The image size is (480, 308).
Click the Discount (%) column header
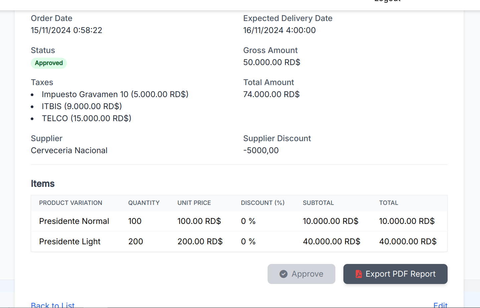click(263, 203)
